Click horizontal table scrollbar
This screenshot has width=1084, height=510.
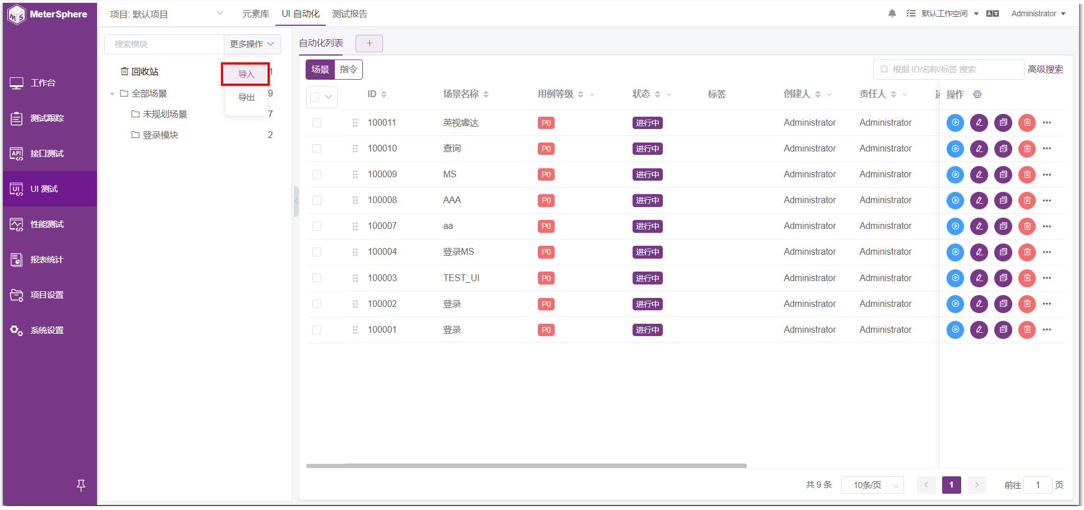pos(526,466)
